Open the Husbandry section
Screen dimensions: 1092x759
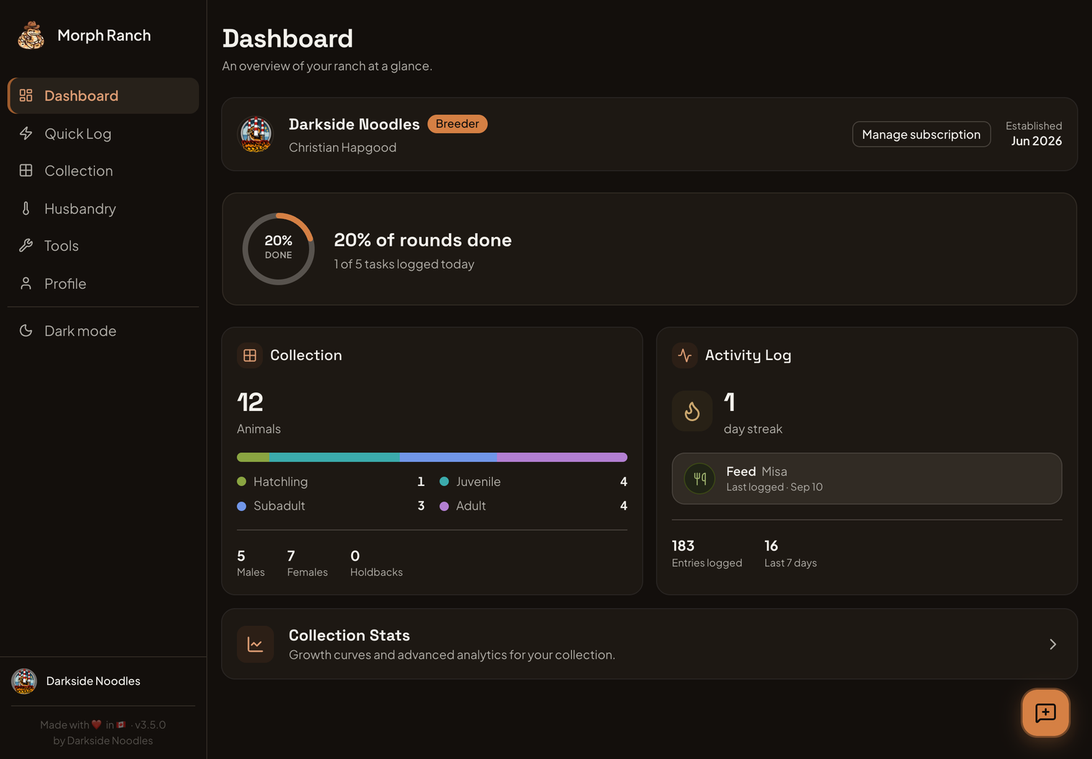pyautogui.click(x=103, y=208)
